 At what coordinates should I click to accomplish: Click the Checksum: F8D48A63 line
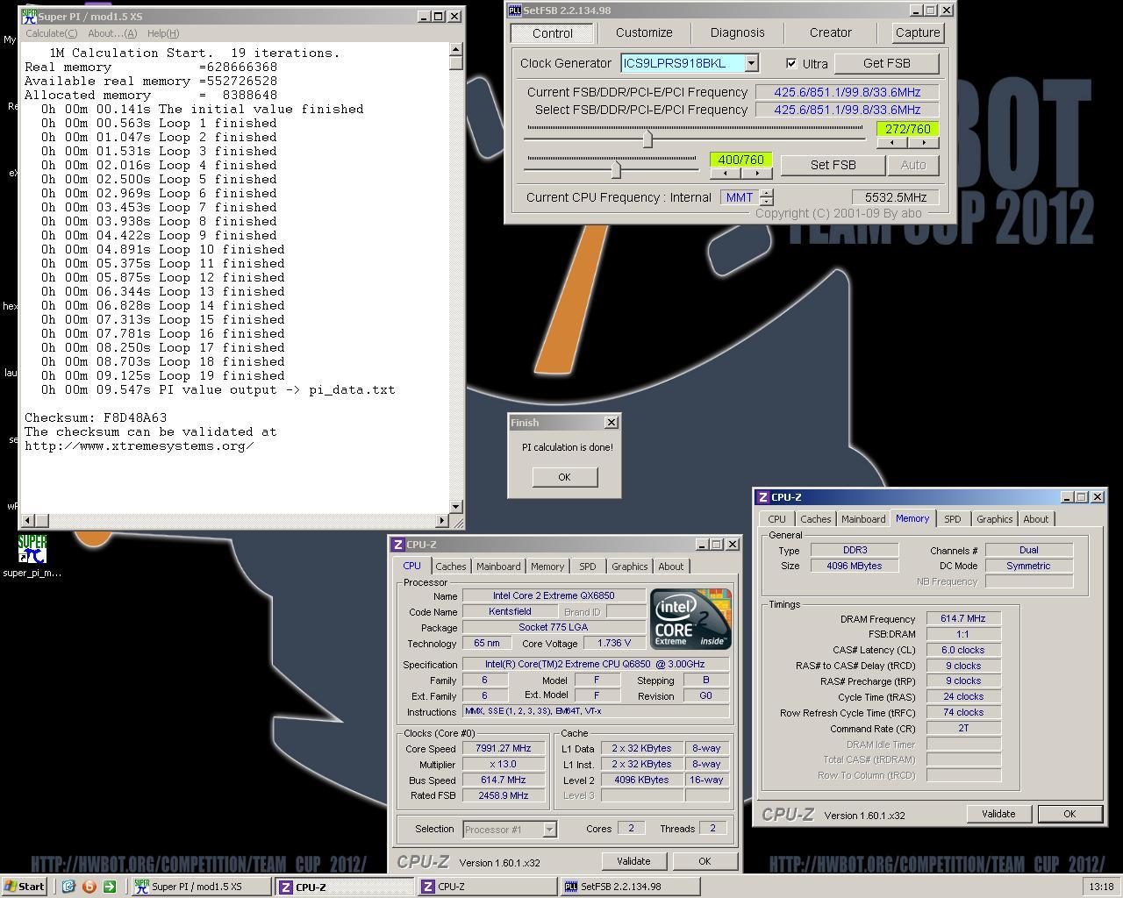(96, 417)
